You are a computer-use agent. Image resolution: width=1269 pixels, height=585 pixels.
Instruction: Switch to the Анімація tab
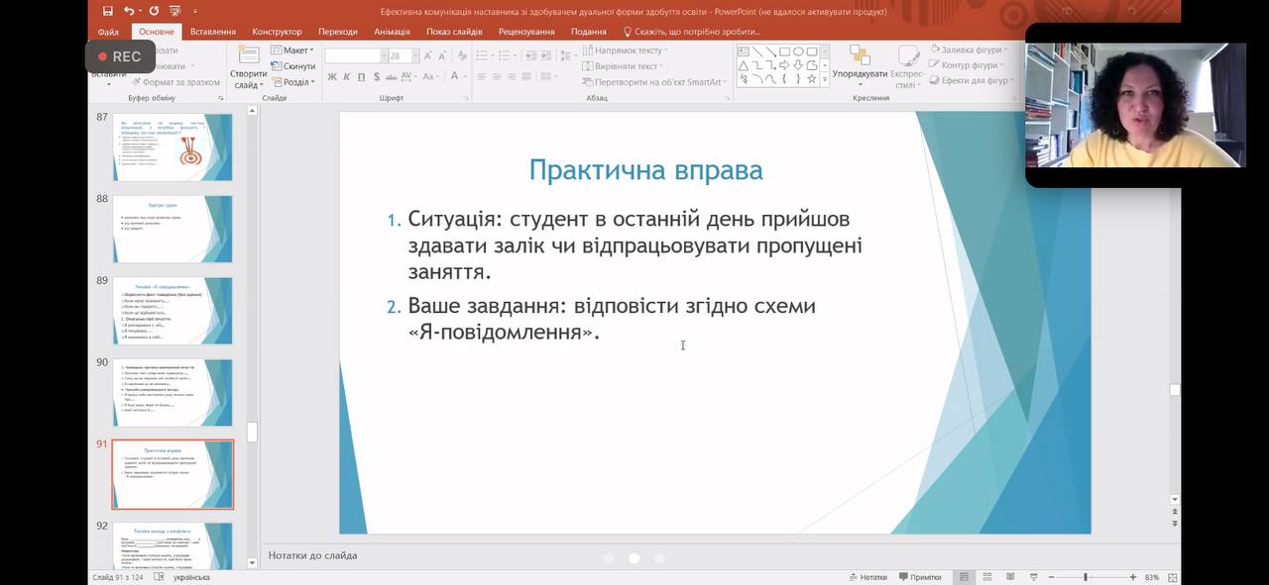392,32
